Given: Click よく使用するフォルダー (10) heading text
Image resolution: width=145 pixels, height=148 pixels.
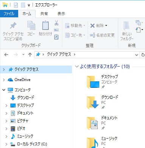Looking at the screenshot, I should click(x=105, y=66).
